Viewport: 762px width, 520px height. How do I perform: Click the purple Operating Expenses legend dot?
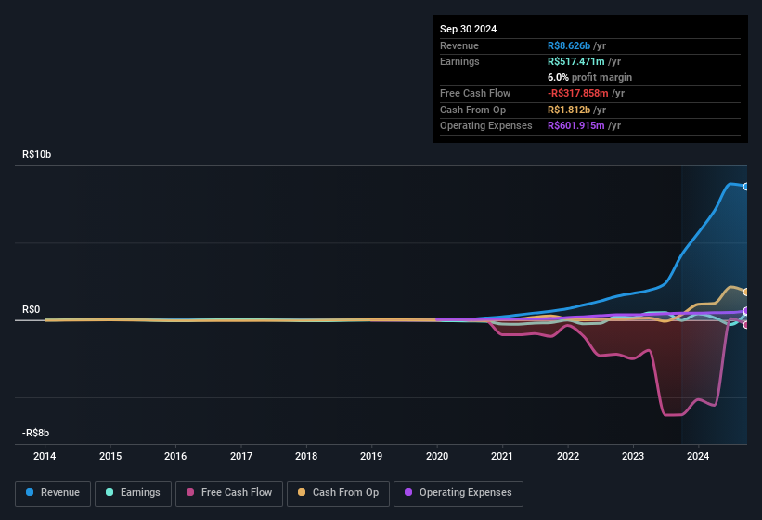click(407, 492)
